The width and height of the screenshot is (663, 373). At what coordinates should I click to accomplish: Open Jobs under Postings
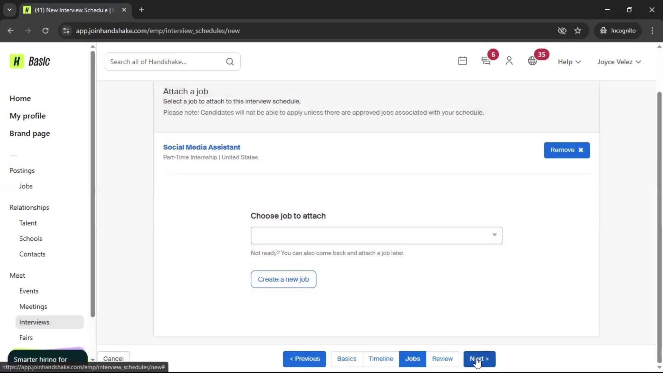click(26, 186)
